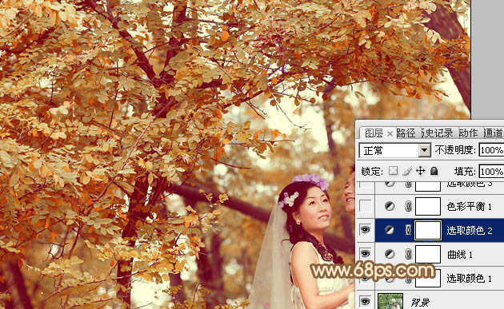Click the 填充 fill value field
Image resolution: width=504 pixels, height=309 pixels.
tap(491, 172)
